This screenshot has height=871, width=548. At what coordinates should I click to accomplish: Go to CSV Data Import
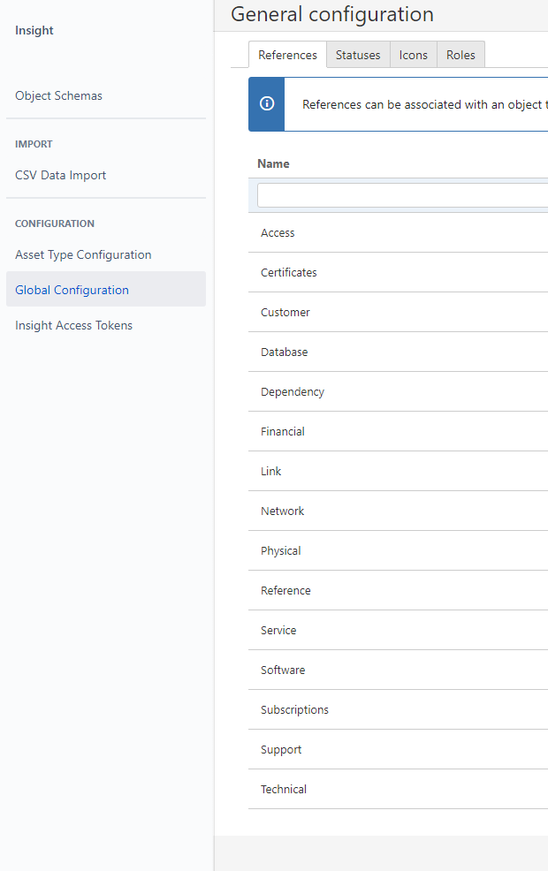[60, 175]
